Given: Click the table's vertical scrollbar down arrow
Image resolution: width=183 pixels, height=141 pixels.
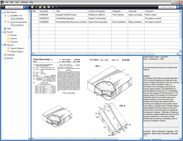Looking at the screenshot, I should [180, 51].
